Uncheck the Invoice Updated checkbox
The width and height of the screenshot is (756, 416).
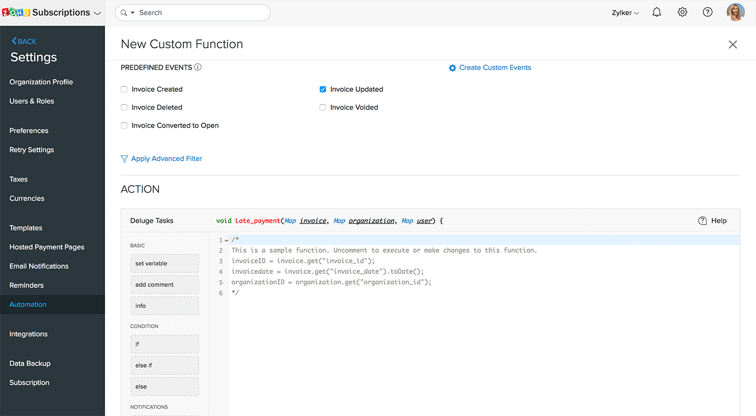click(323, 89)
